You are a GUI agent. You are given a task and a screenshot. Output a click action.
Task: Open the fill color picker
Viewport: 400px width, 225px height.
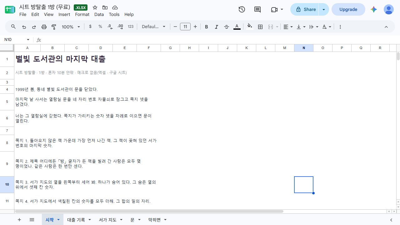pos(250,27)
